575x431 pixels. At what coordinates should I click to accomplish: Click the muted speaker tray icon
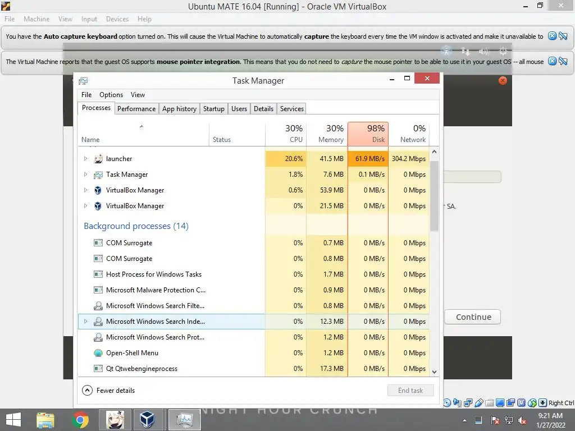(x=522, y=420)
